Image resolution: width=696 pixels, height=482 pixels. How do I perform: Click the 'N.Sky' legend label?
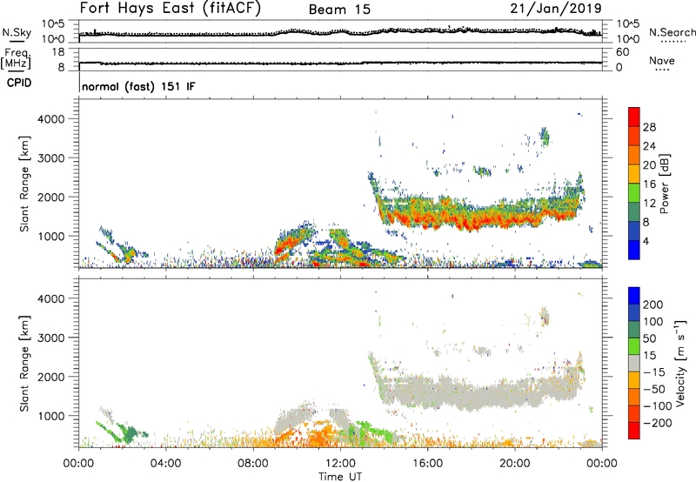tap(17, 32)
